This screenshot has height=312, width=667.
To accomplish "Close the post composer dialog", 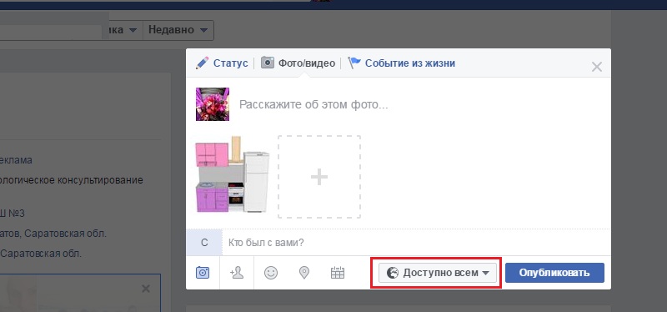I will [x=597, y=67].
